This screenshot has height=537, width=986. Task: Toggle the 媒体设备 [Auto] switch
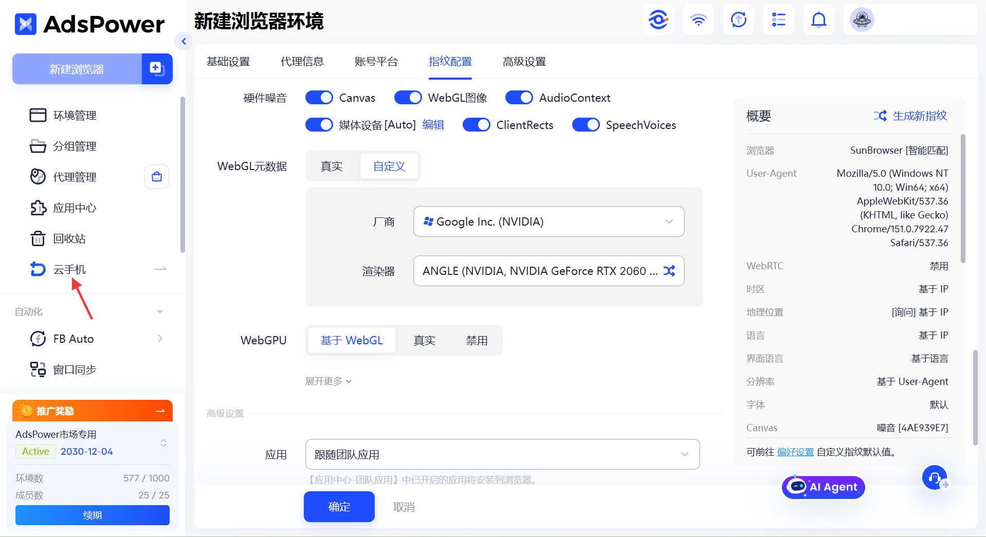(319, 125)
